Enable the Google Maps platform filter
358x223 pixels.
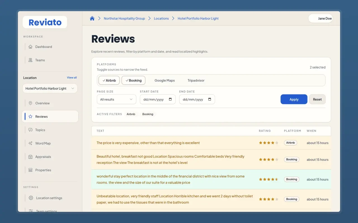[165, 80]
